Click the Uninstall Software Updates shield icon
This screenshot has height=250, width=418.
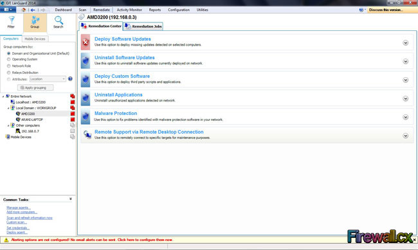click(86, 61)
